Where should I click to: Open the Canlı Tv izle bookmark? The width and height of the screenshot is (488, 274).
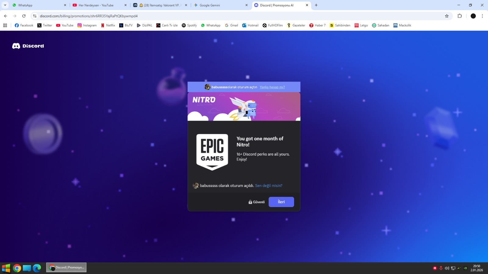click(167, 25)
